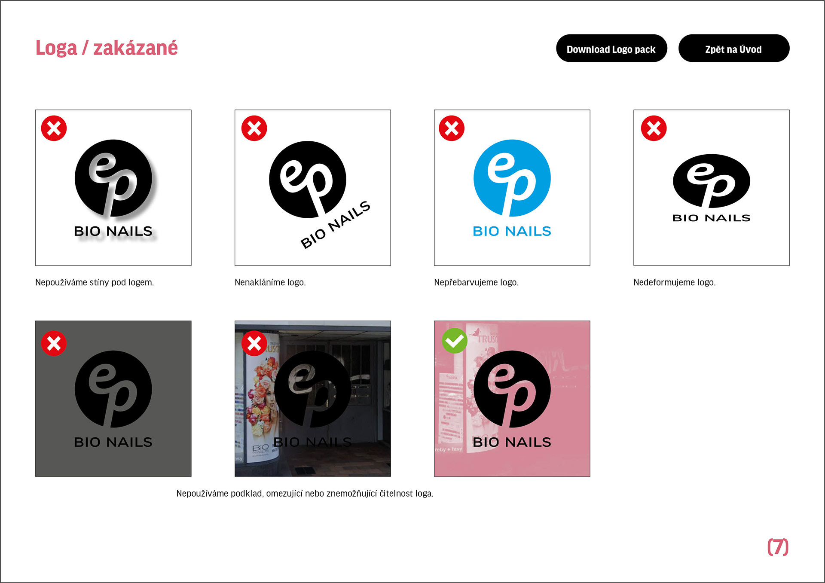Select the blue recolored ep logo circle
Screen dimensions: 825x583
[512, 178]
